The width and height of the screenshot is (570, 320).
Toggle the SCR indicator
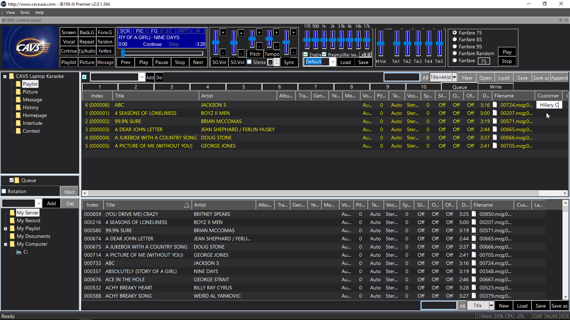[x=125, y=31]
